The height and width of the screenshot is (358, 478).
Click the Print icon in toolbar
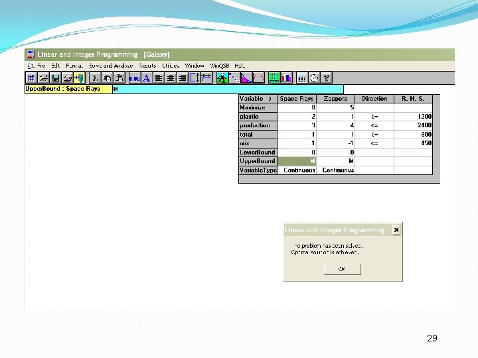(67, 78)
